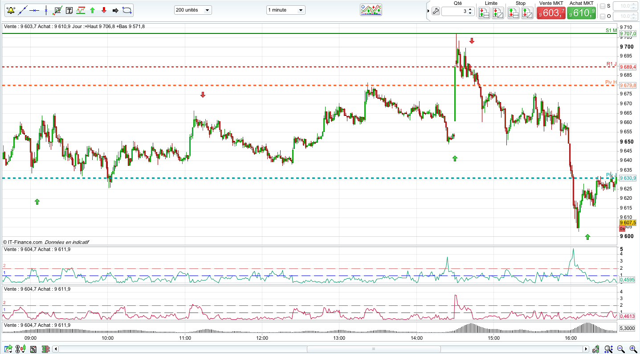Click the 11:00 time axis label

pyautogui.click(x=185, y=338)
